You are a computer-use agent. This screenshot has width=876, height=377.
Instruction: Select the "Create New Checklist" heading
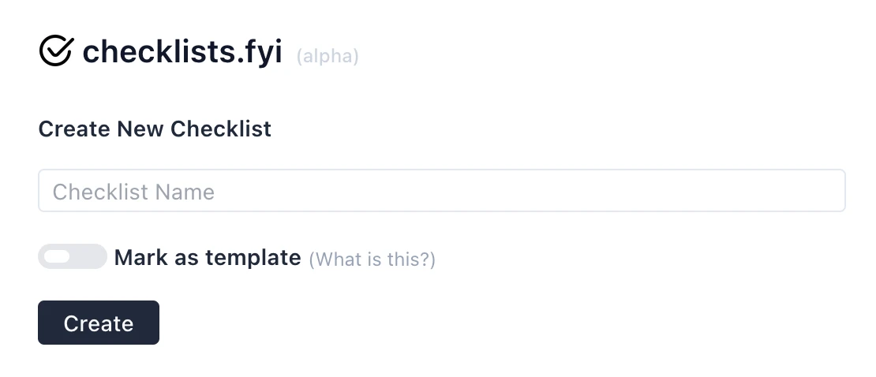click(x=155, y=129)
